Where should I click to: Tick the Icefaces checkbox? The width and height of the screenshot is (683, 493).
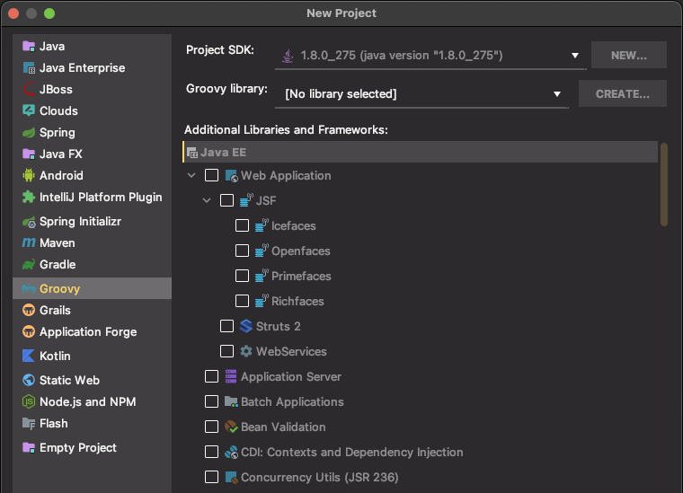[242, 225]
